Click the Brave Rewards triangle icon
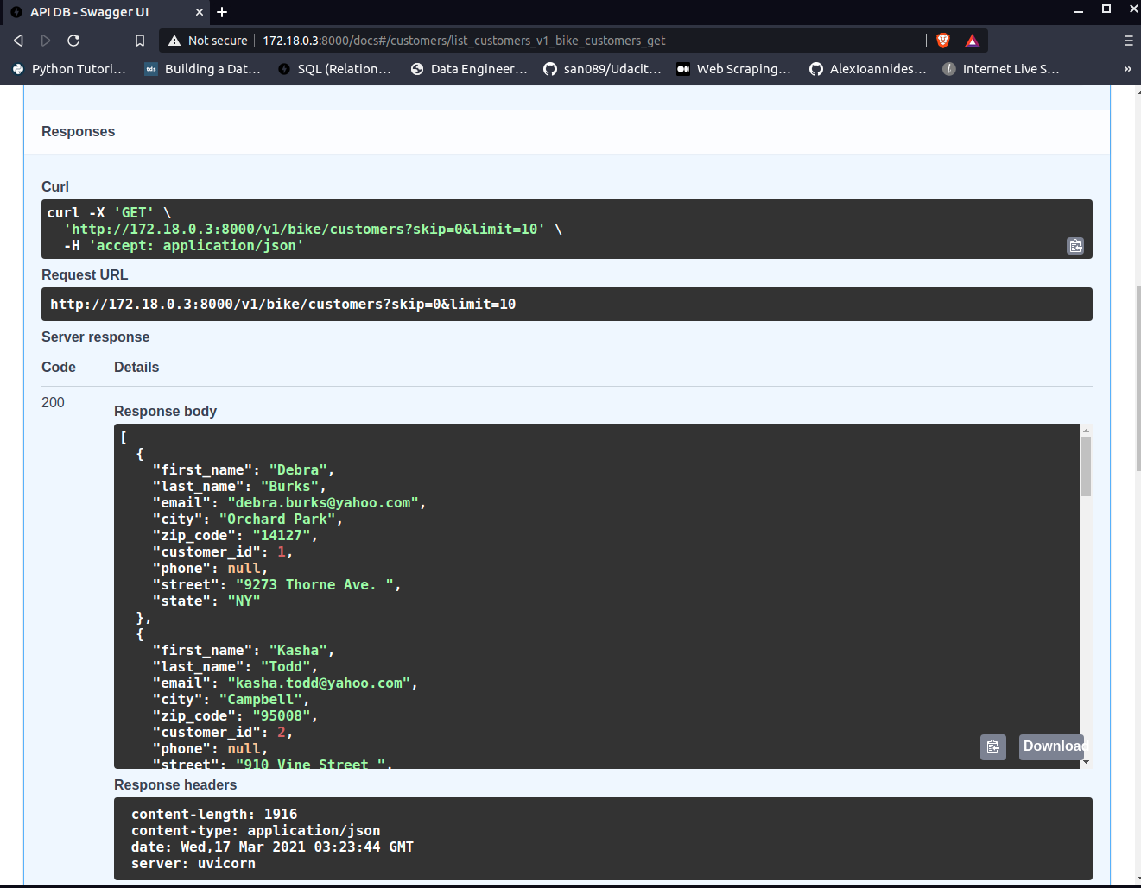1141x888 pixels. click(973, 41)
